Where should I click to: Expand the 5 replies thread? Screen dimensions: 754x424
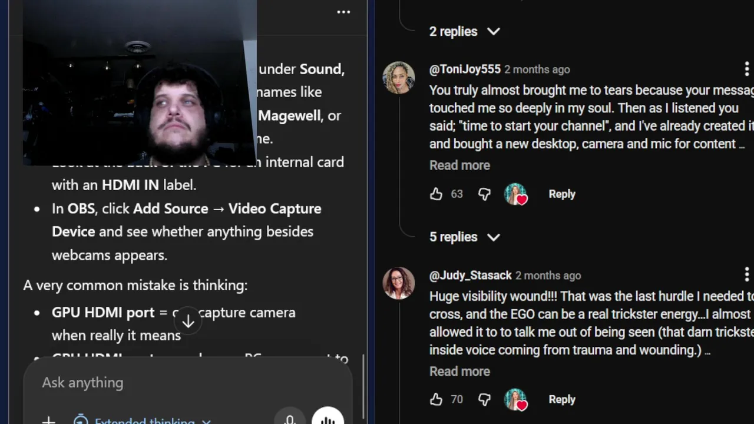coord(464,237)
